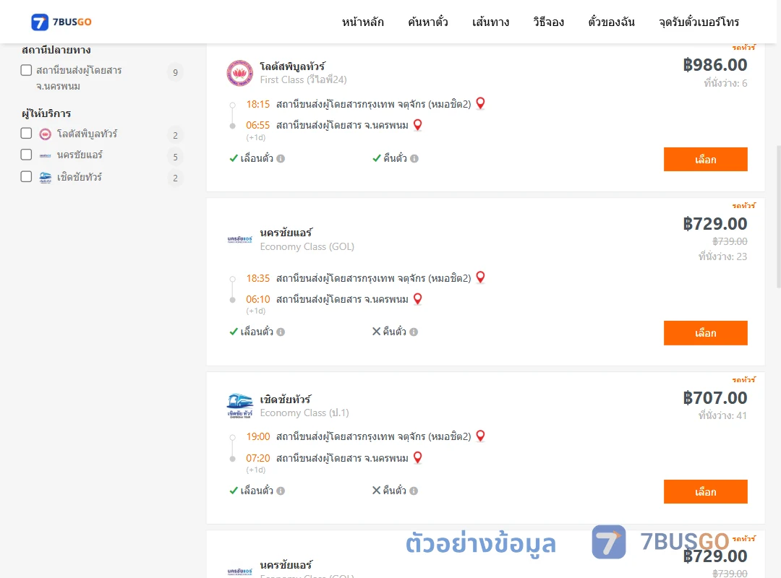Click เลื่อนตั๋ว info icon on the ฿986.00 card
Screen dimensions: 781x578
tap(281, 158)
